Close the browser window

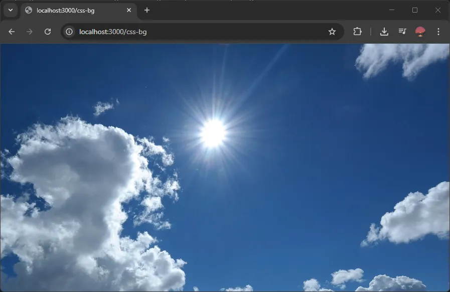(437, 10)
